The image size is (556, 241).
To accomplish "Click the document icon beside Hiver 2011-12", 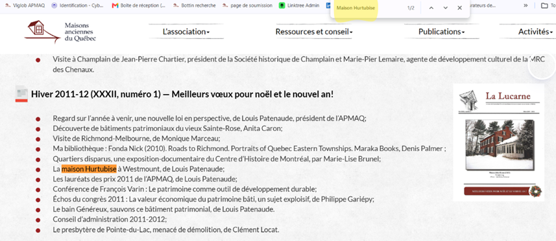I will 21,94.
